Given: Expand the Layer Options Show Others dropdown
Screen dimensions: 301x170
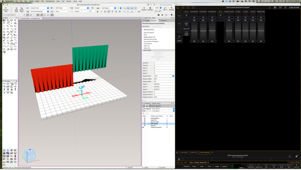Looking at the screenshot, I should coord(163,109).
